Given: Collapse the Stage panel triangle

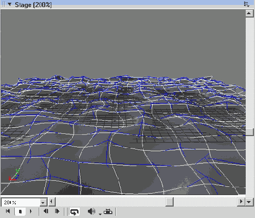Looking at the screenshot, I should tap(9, 4).
